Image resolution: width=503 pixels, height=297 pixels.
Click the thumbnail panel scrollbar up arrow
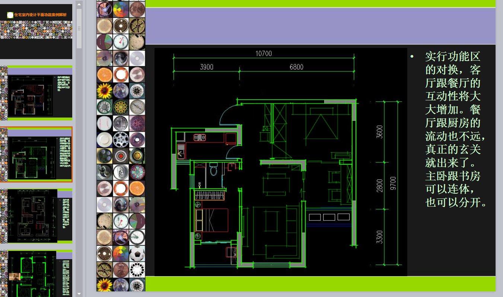coord(79,4)
